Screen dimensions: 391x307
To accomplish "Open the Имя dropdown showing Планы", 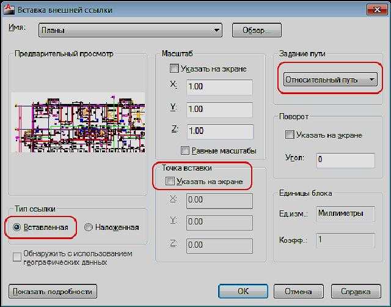I will coord(130,30).
